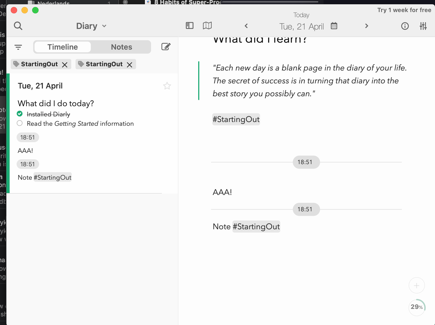Click the first 18:51 timestamp in timeline
The image size is (435, 325).
[28, 137]
